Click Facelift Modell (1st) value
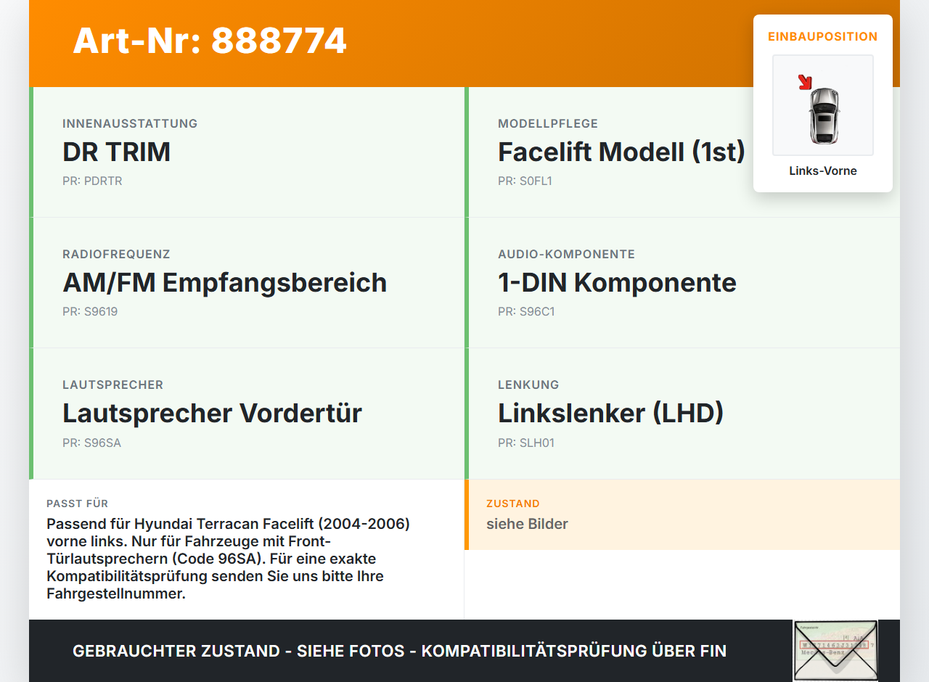The image size is (929, 682). (621, 152)
